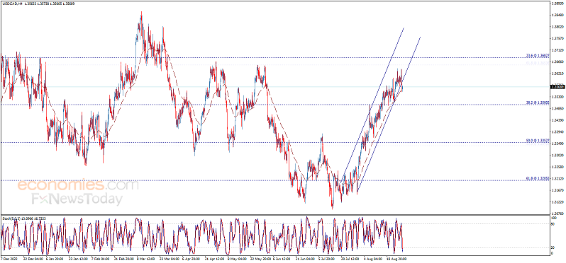Click the 50.0 Fibonacci level label
This screenshot has width=566, height=263.
point(538,141)
